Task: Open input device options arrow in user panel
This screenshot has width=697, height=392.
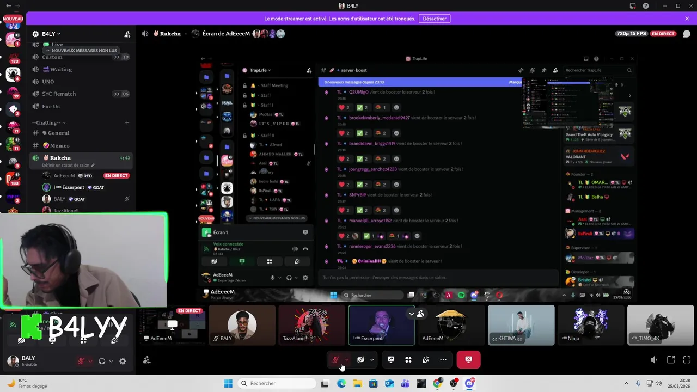Action: coord(90,361)
